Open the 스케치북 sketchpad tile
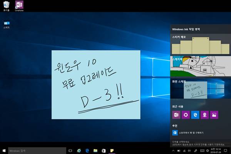The height and width of the screenshot is (154, 231). point(201,66)
